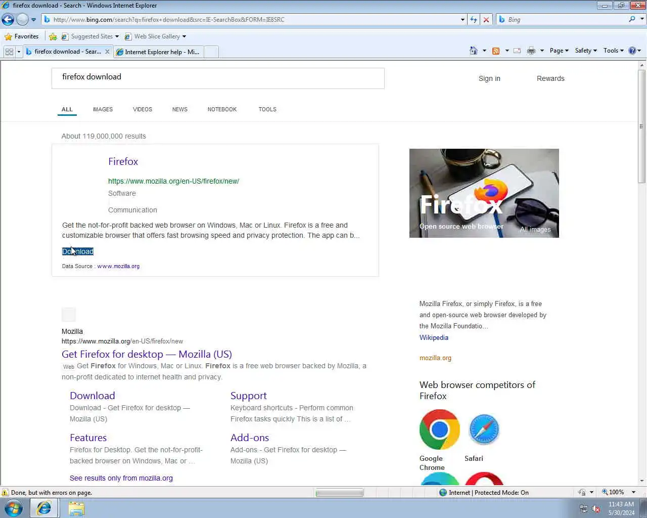Open the Suggested Sites dropdown
Screen dimensions: 647x518
[x=90, y=36]
